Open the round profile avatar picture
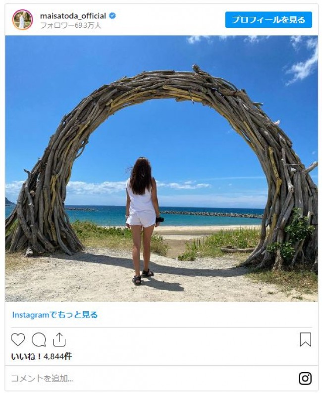 coord(22,19)
